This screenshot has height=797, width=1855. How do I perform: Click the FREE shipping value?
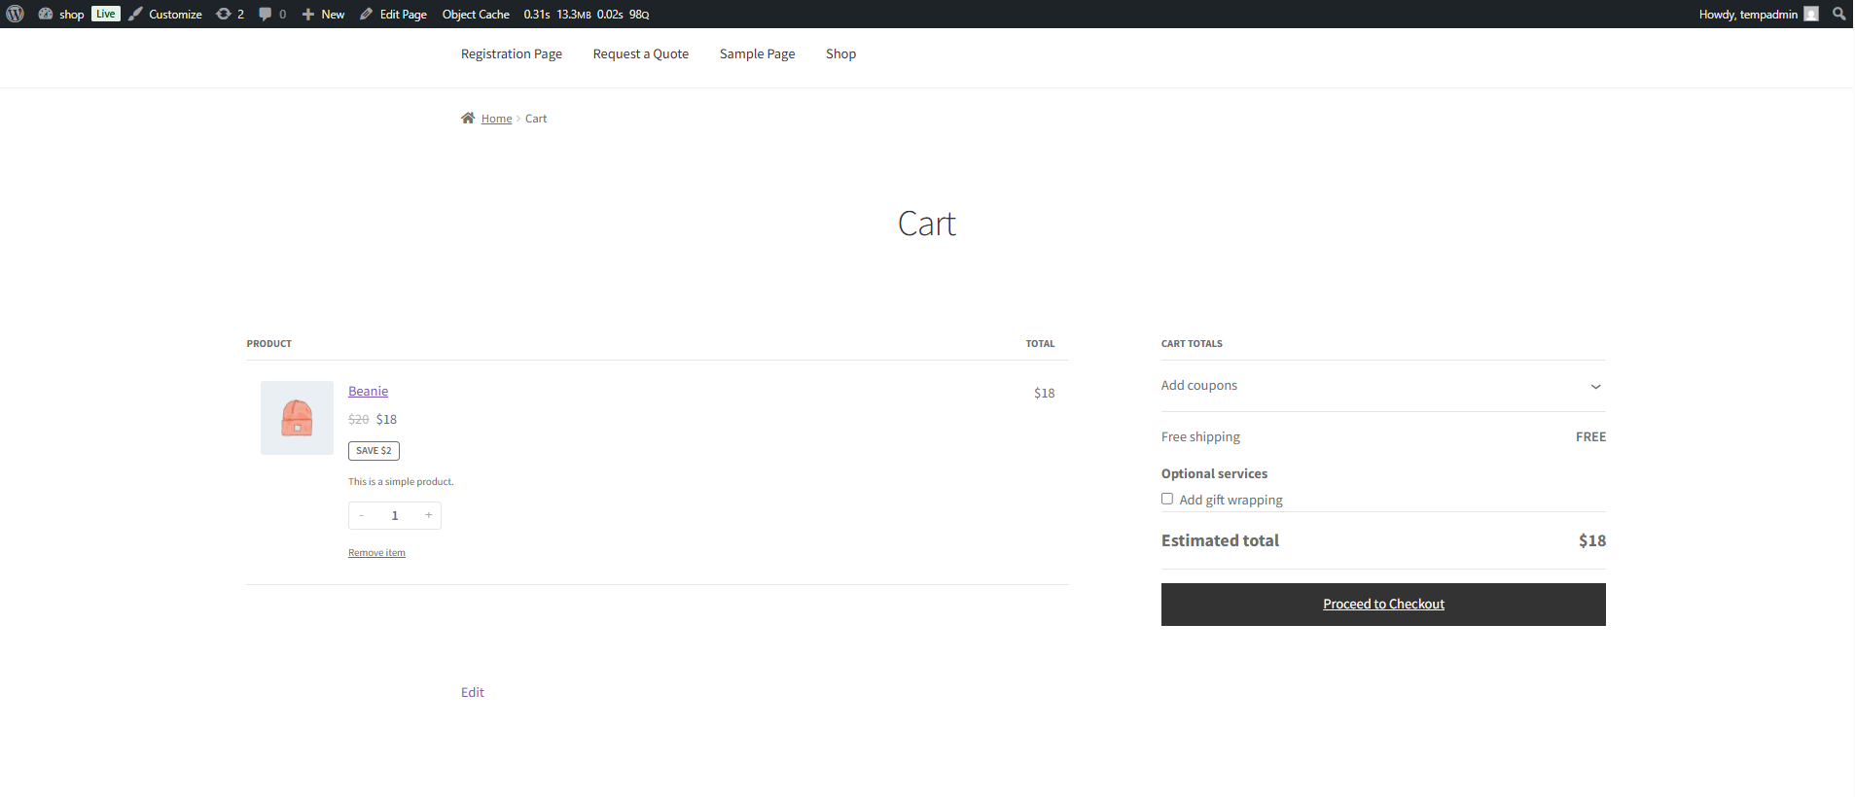coord(1590,437)
